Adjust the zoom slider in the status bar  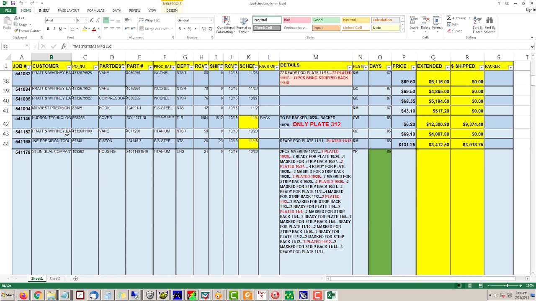pyautogui.click(x=507, y=286)
